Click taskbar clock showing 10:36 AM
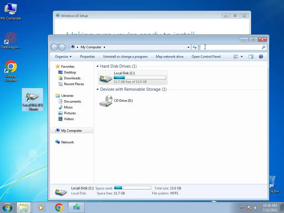This screenshot has height=213, width=284. coord(270,208)
